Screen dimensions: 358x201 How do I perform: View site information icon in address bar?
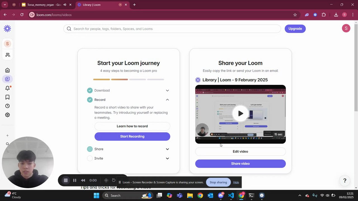[x=32, y=15]
